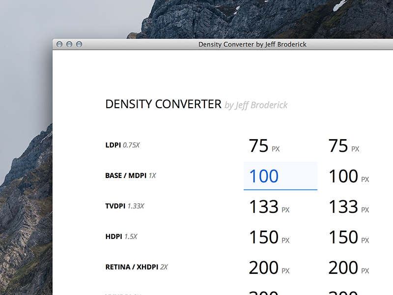Click the BASE / MDPI 1X label
Image resolution: width=393 pixels, height=295 pixels.
pyautogui.click(x=130, y=175)
